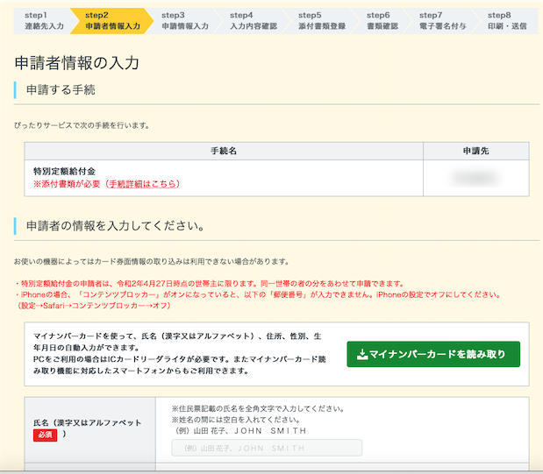Click step6 書類確認 in progress bar
The image size is (543, 474).
click(x=382, y=20)
